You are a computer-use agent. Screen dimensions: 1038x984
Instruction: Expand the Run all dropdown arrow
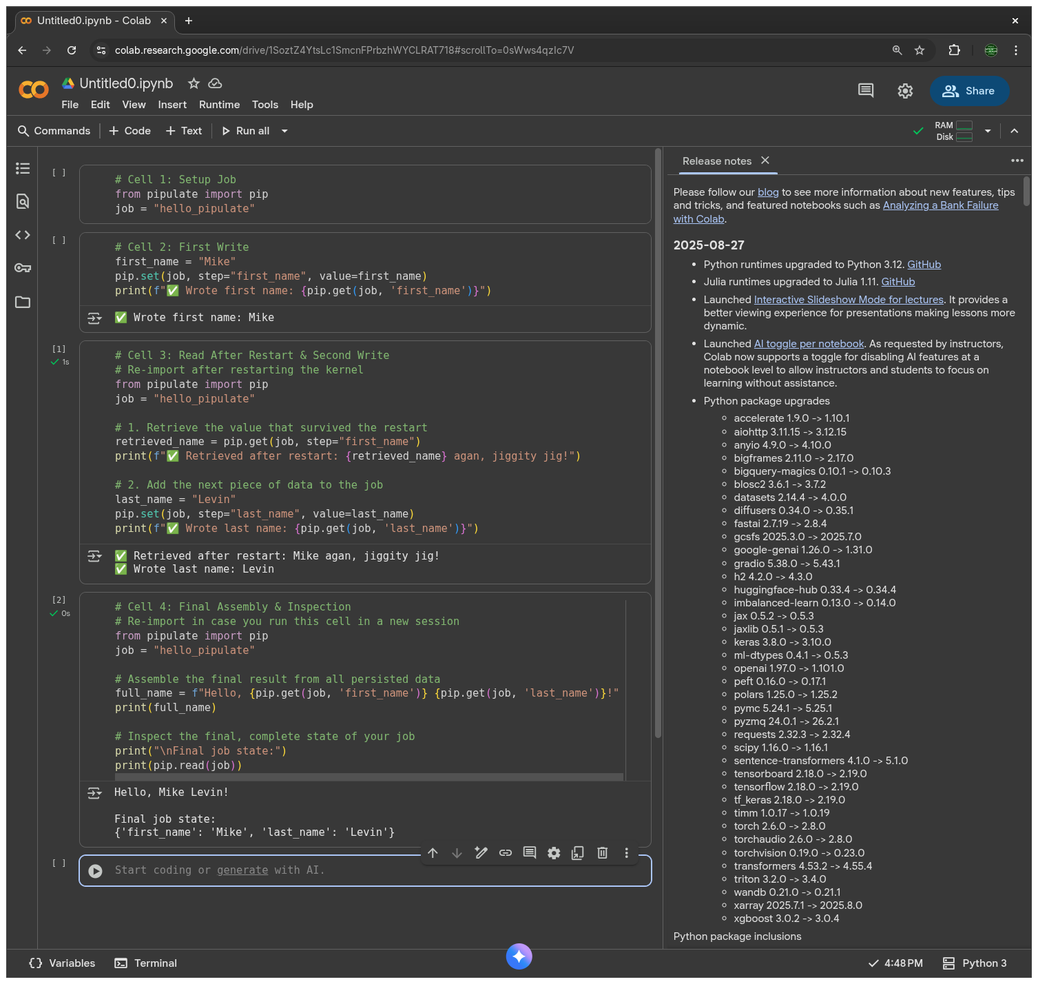pyautogui.click(x=284, y=131)
